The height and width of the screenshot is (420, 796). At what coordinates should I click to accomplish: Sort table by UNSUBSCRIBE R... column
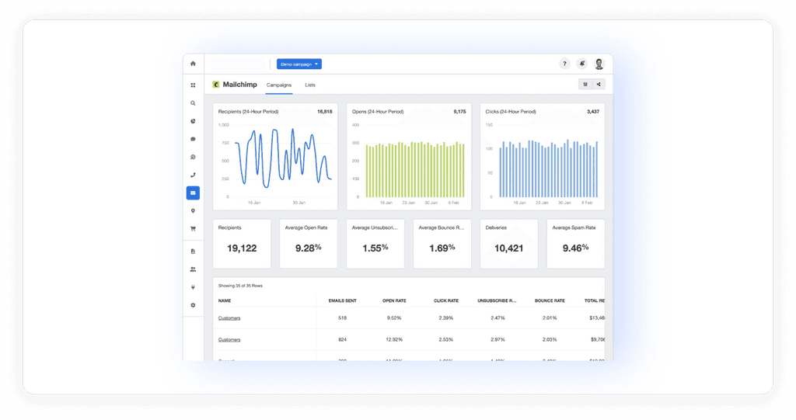coord(497,300)
